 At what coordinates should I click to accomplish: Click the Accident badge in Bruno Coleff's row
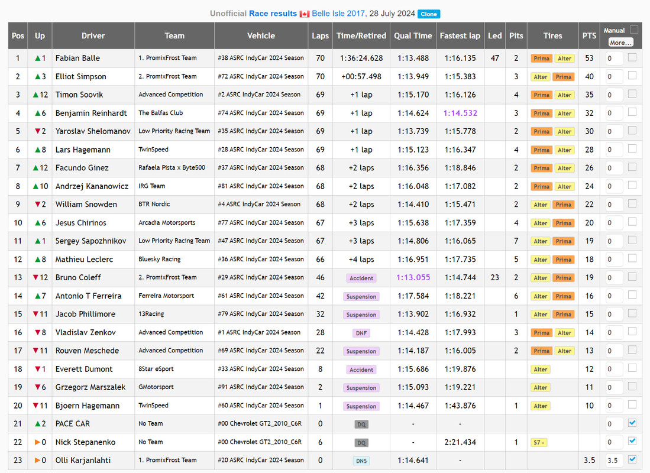[x=361, y=278]
